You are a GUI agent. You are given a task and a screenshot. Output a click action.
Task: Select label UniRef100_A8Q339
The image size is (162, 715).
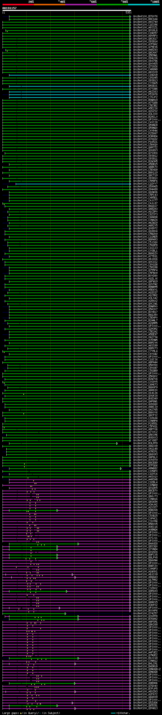(145, 446)
